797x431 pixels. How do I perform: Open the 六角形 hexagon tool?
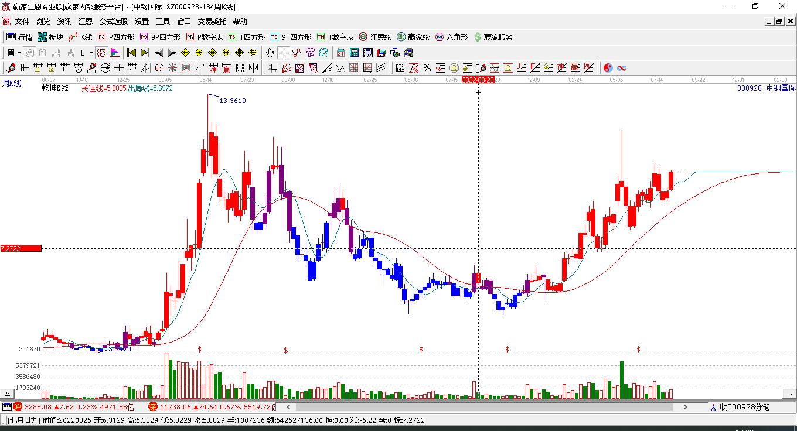click(451, 37)
